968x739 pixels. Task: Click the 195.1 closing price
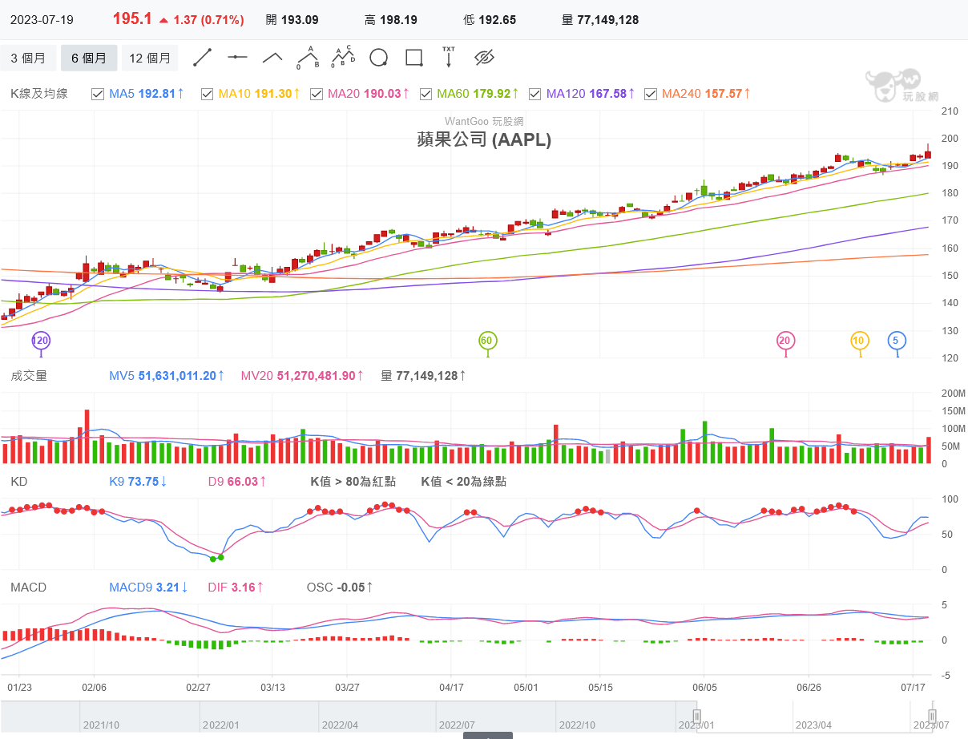click(132, 19)
